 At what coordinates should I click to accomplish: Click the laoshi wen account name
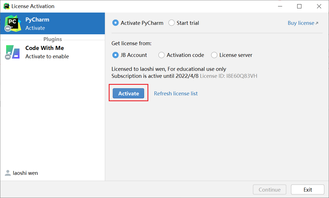point(25,173)
